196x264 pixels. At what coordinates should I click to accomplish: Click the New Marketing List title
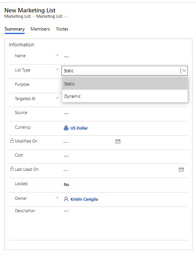click(x=30, y=10)
